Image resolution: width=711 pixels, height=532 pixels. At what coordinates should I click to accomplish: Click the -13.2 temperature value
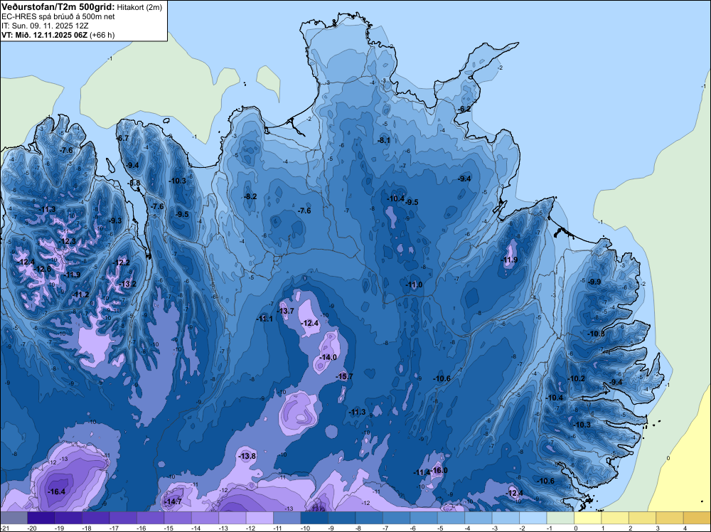tap(127, 284)
